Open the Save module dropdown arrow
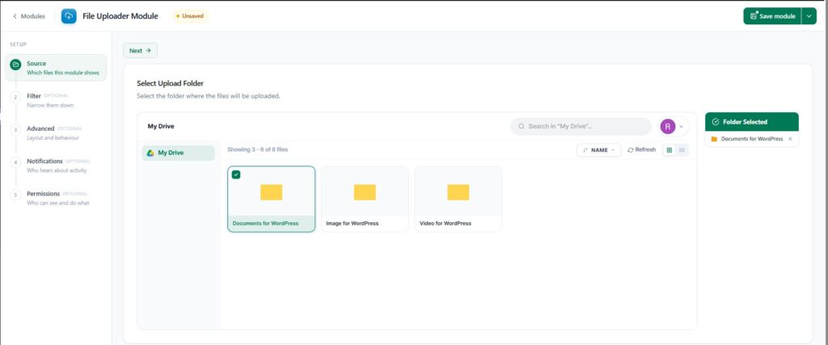 tap(809, 16)
